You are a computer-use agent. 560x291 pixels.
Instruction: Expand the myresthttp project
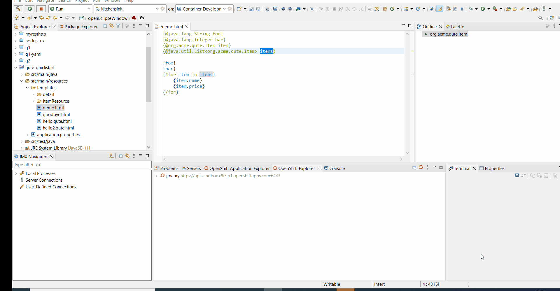tap(16, 34)
